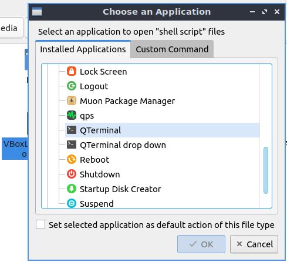This screenshot has height=262, width=287.
Task: Maximize the Choose an Application dialog
Action: 265,12
